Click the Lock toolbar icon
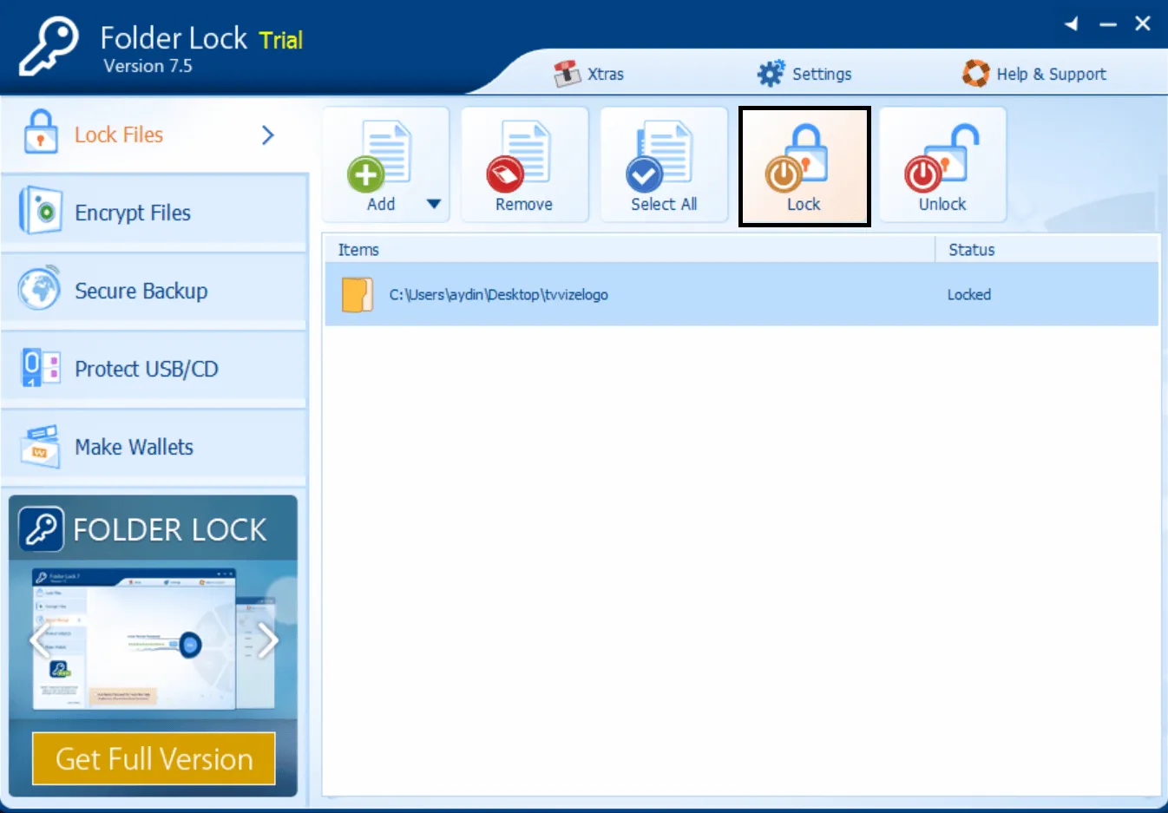This screenshot has height=813, width=1168. 804,167
